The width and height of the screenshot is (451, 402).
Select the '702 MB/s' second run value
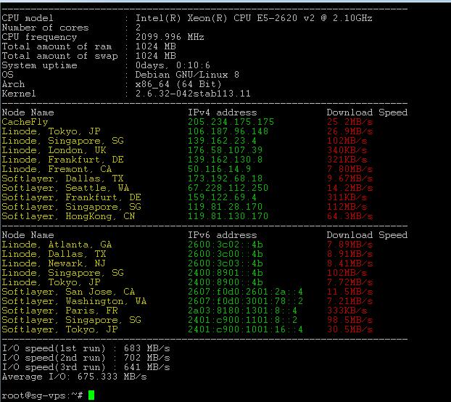[146, 358]
